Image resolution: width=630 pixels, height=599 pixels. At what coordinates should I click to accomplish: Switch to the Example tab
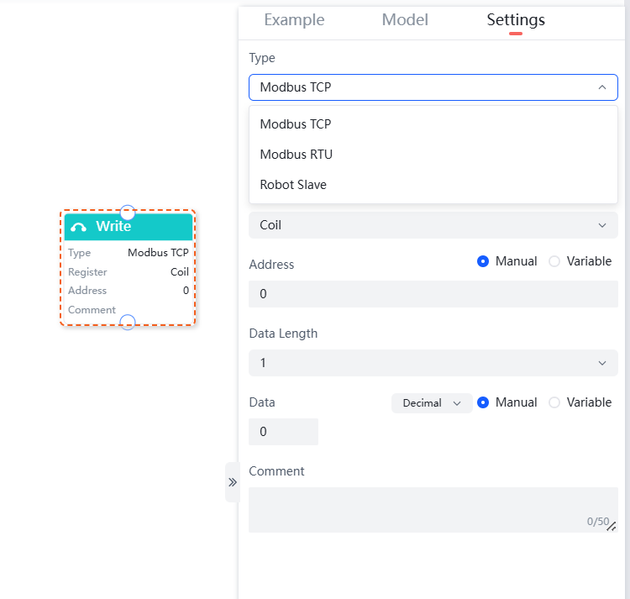[x=294, y=20]
